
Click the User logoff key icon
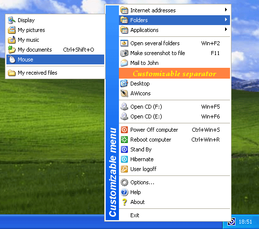pos(124,169)
